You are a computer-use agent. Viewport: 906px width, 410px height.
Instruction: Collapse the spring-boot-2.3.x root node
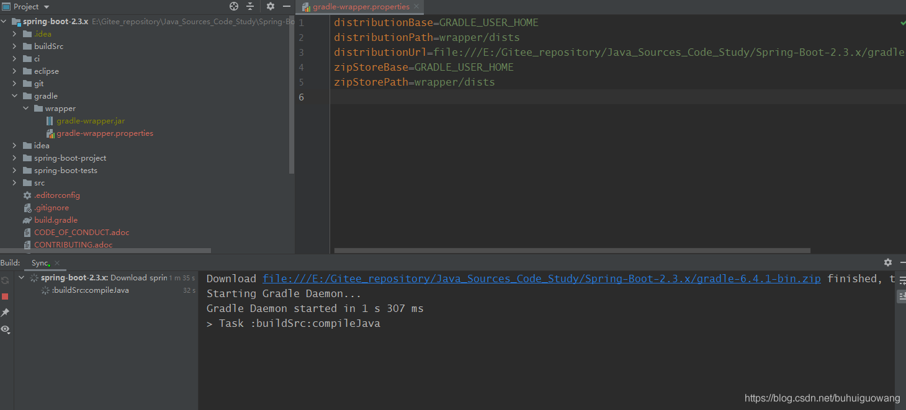click(4, 22)
